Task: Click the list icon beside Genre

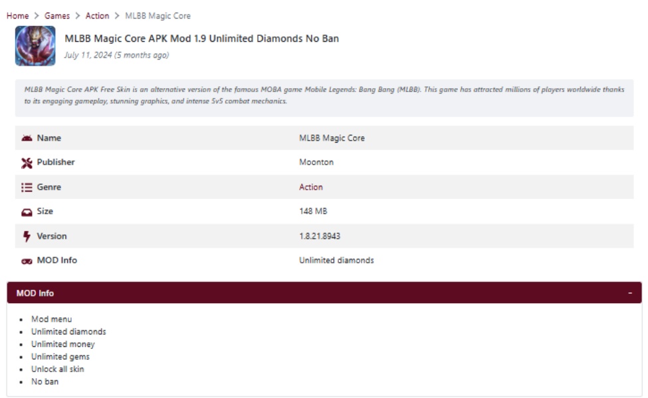Action: (x=27, y=187)
